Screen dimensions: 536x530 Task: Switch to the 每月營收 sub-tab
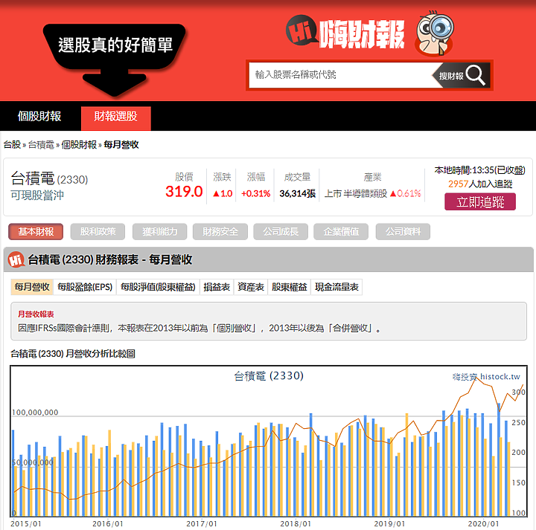click(32, 287)
